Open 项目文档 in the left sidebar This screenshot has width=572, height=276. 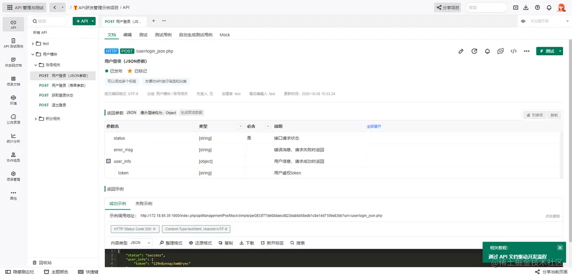coord(13,81)
